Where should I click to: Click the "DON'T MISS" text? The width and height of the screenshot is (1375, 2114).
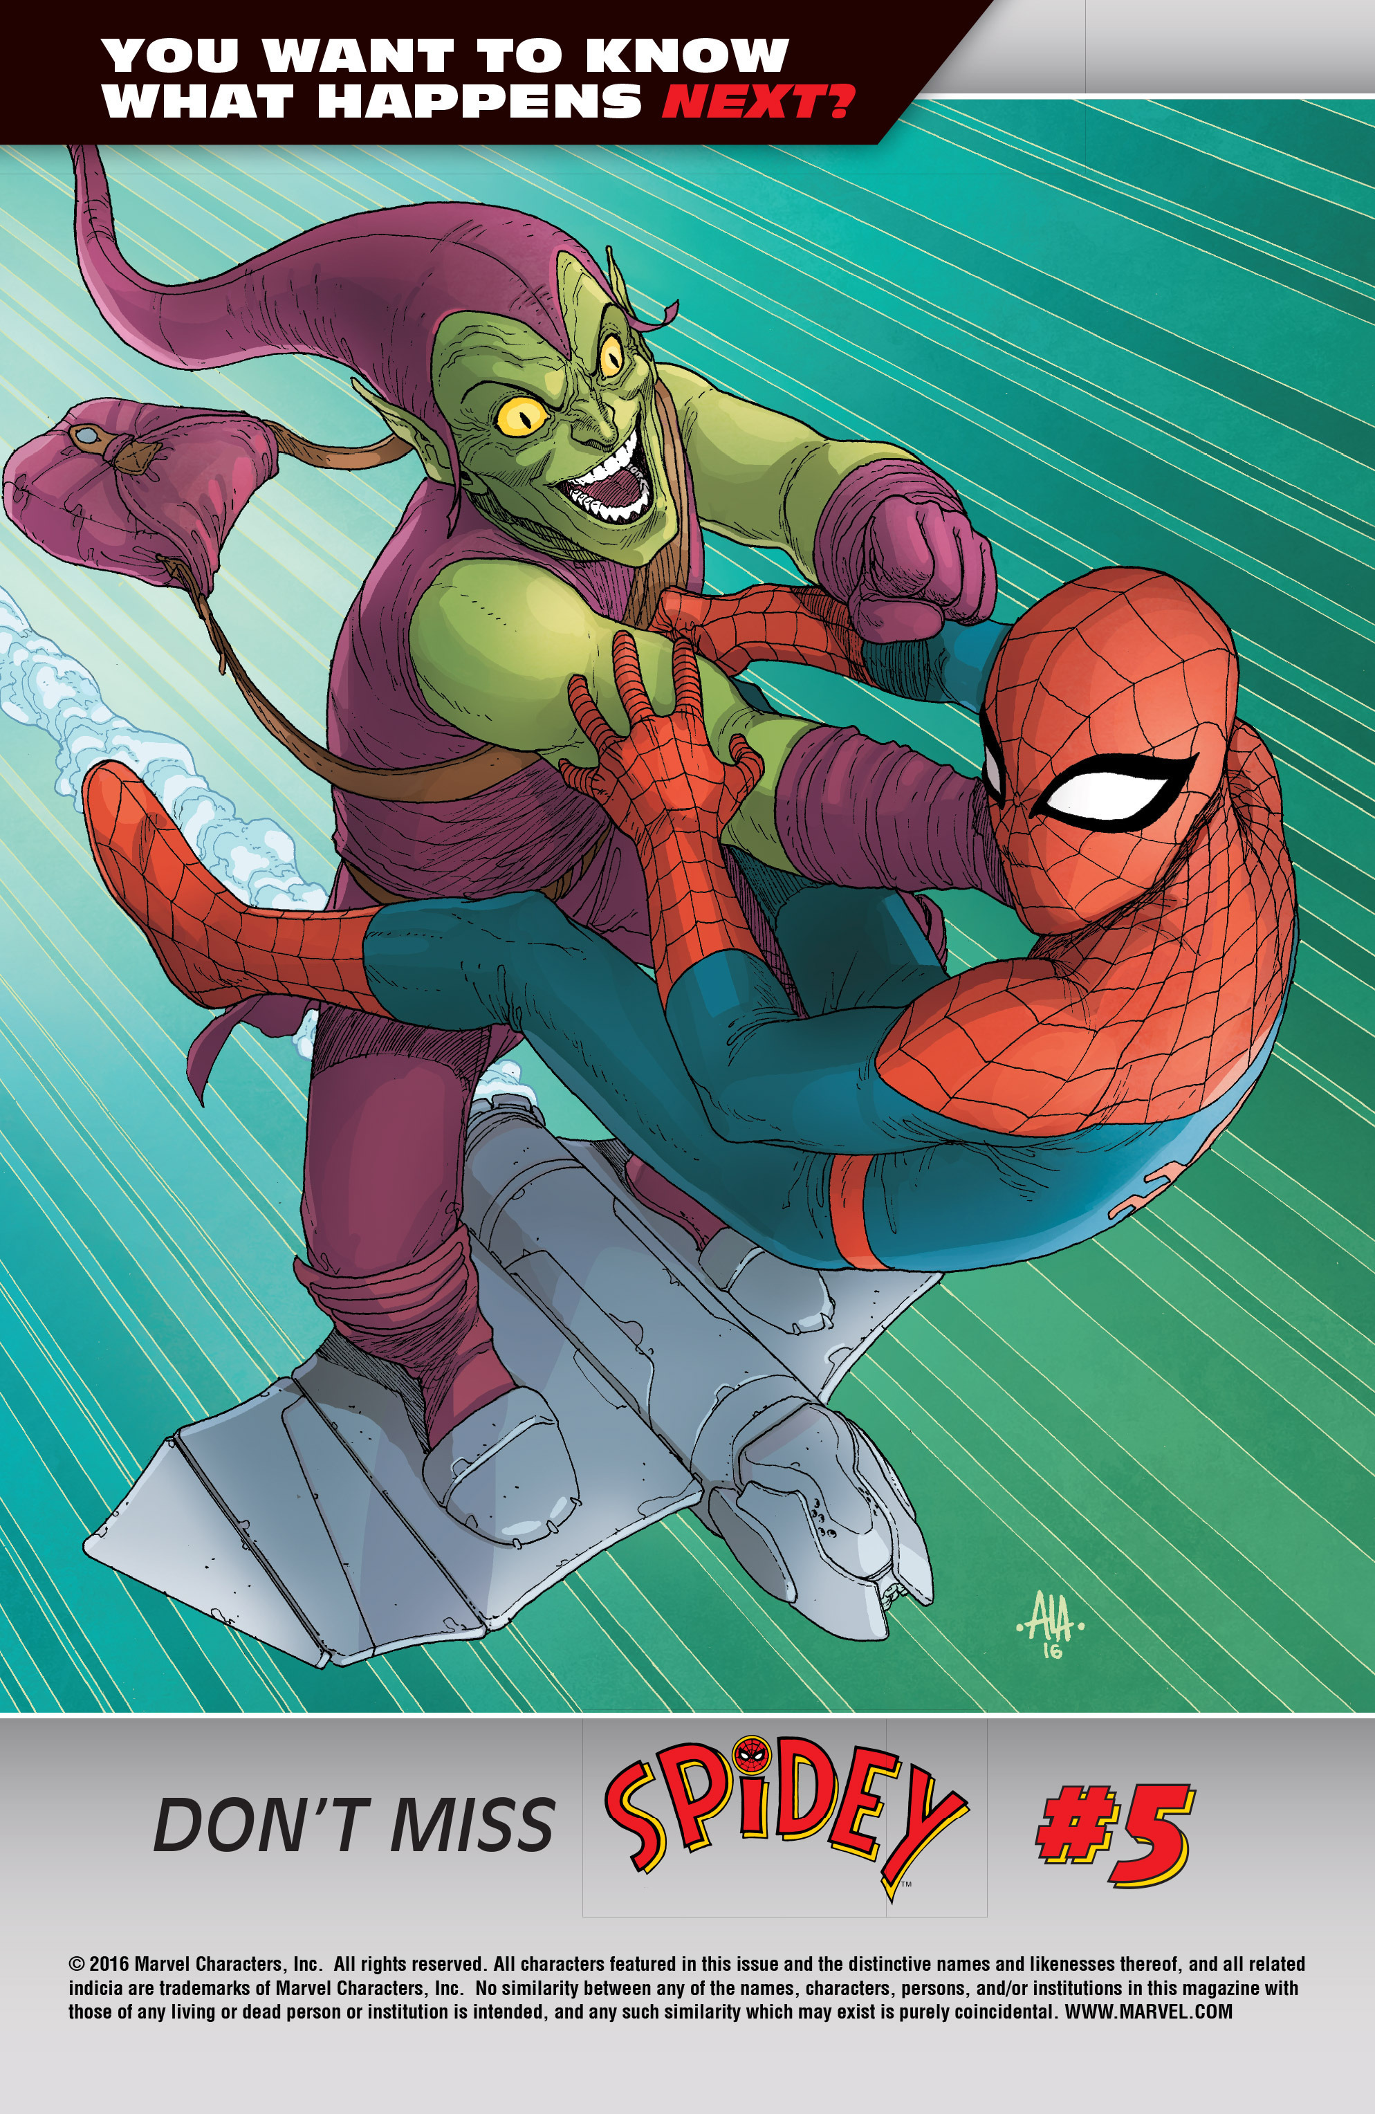(x=353, y=1826)
